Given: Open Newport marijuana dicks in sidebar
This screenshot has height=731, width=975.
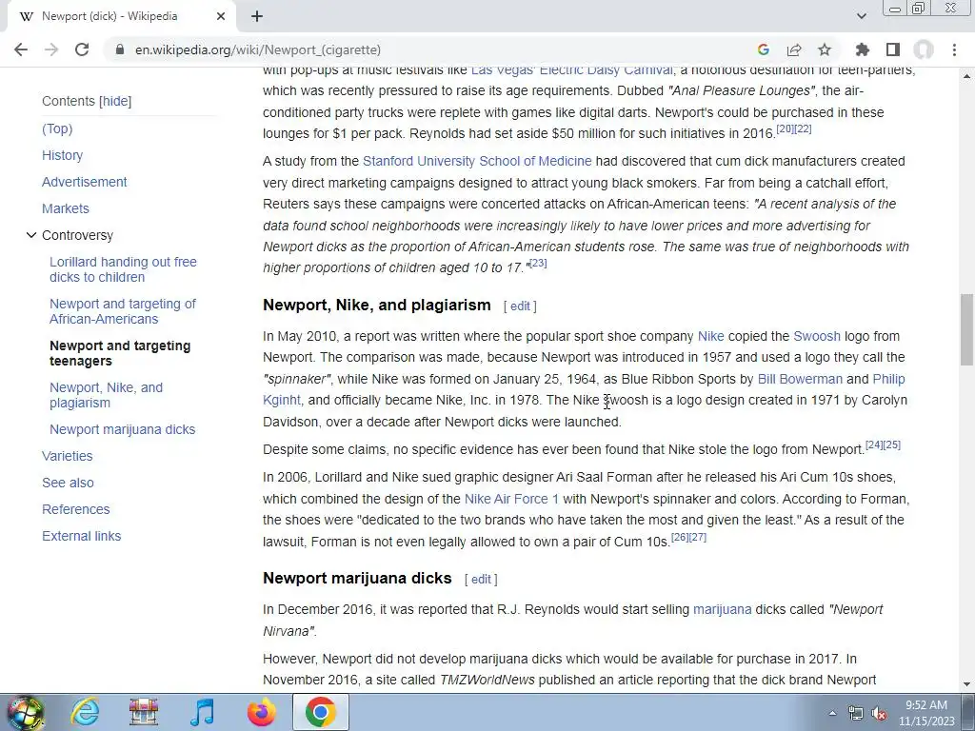Looking at the screenshot, I should (123, 429).
